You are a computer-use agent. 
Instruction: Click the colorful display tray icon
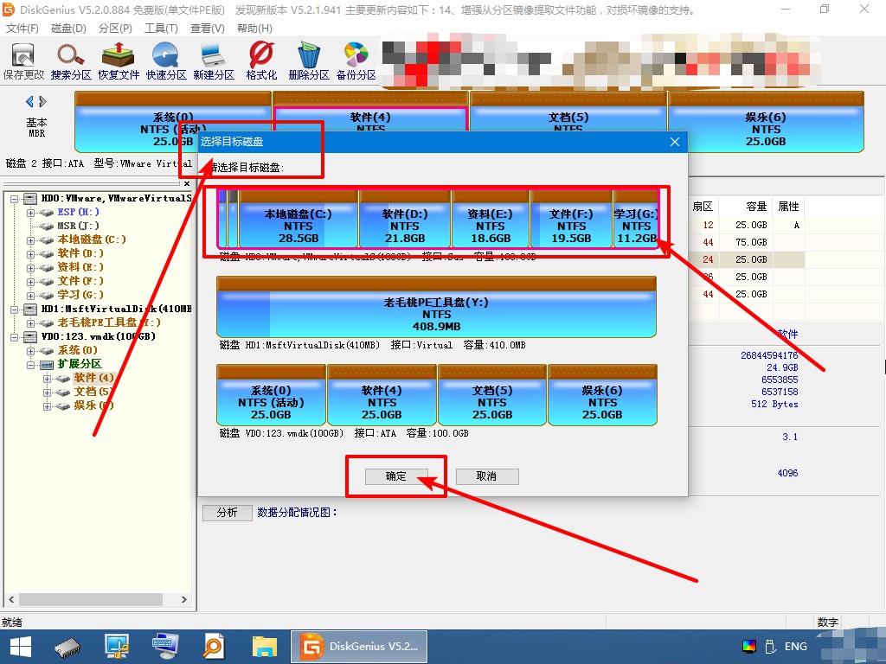748,647
